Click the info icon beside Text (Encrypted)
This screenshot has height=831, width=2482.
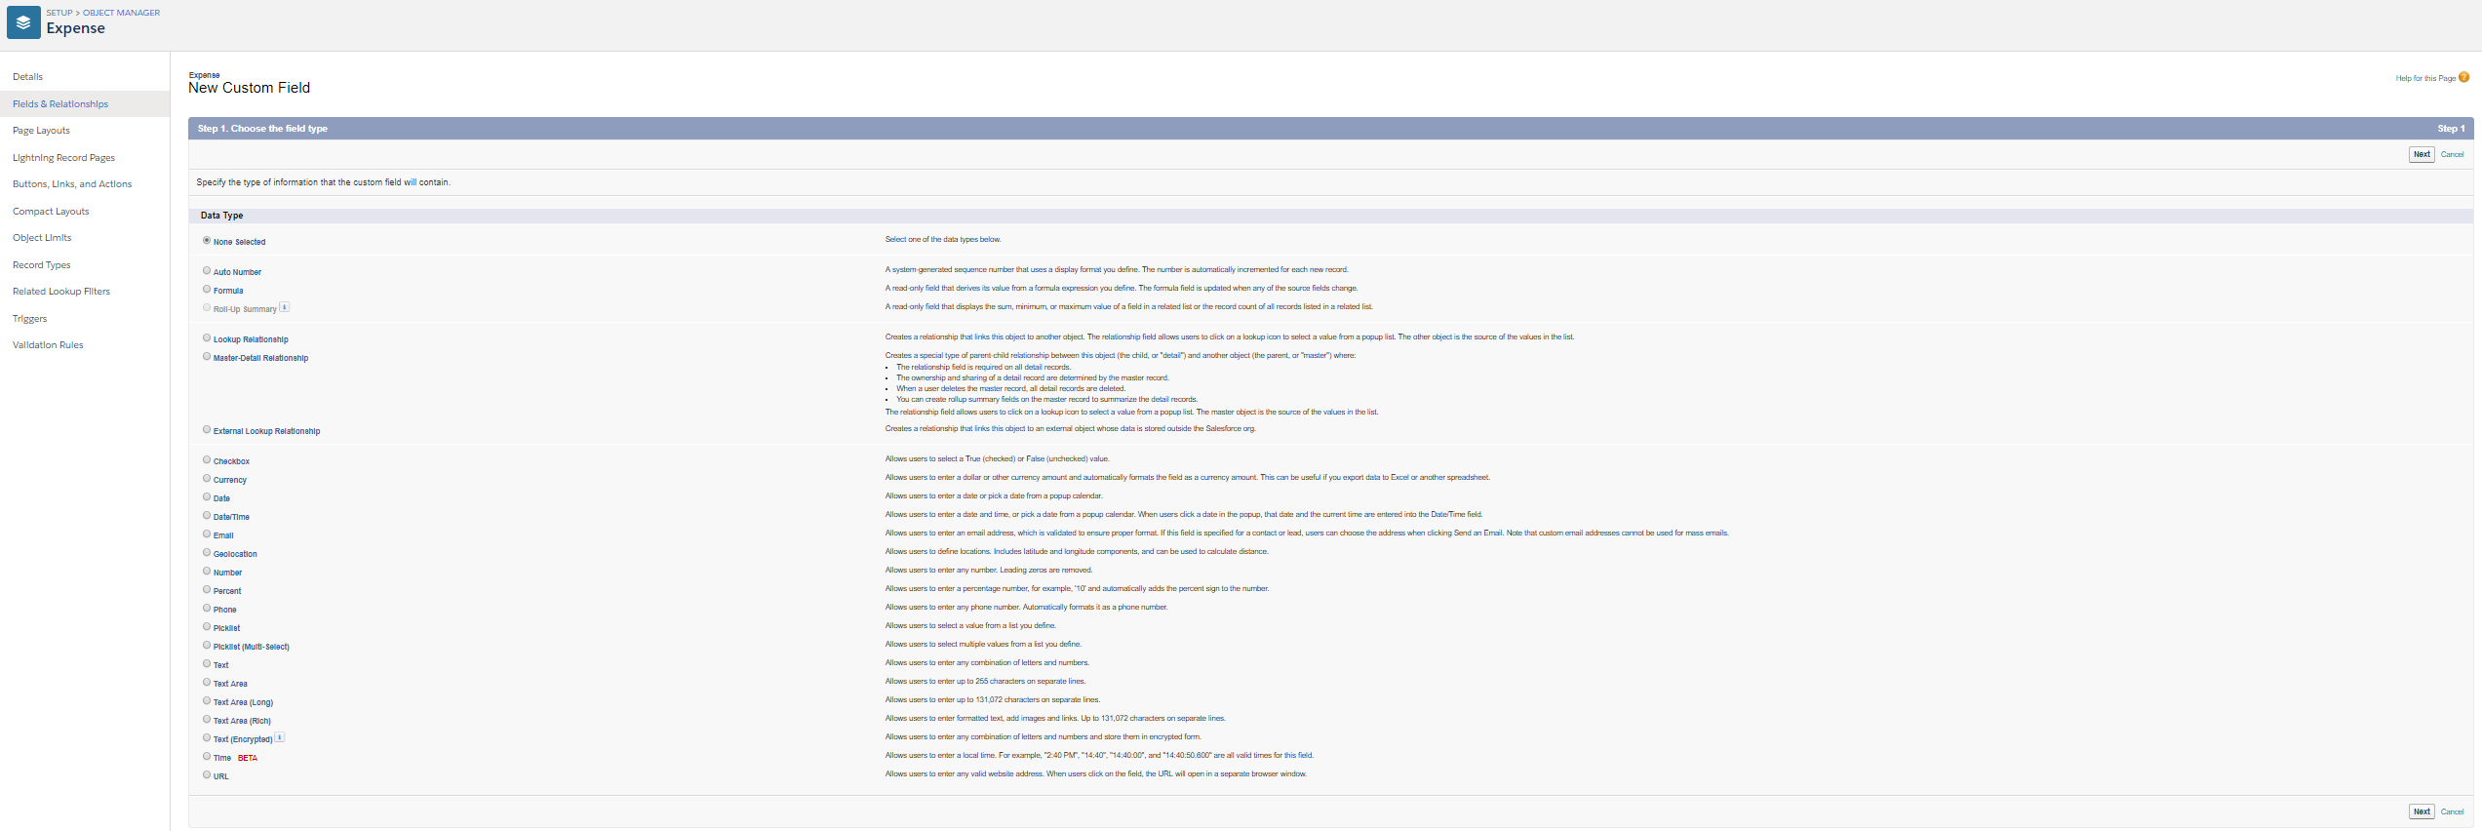tap(280, 737)
